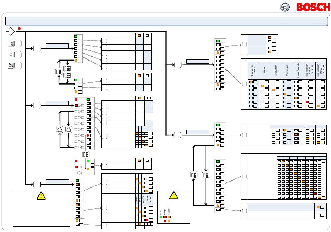Viewport: 331px width, 232px height.
Task: Click the orange indicator in the Mode Jour column
Action: click(285, 94)
